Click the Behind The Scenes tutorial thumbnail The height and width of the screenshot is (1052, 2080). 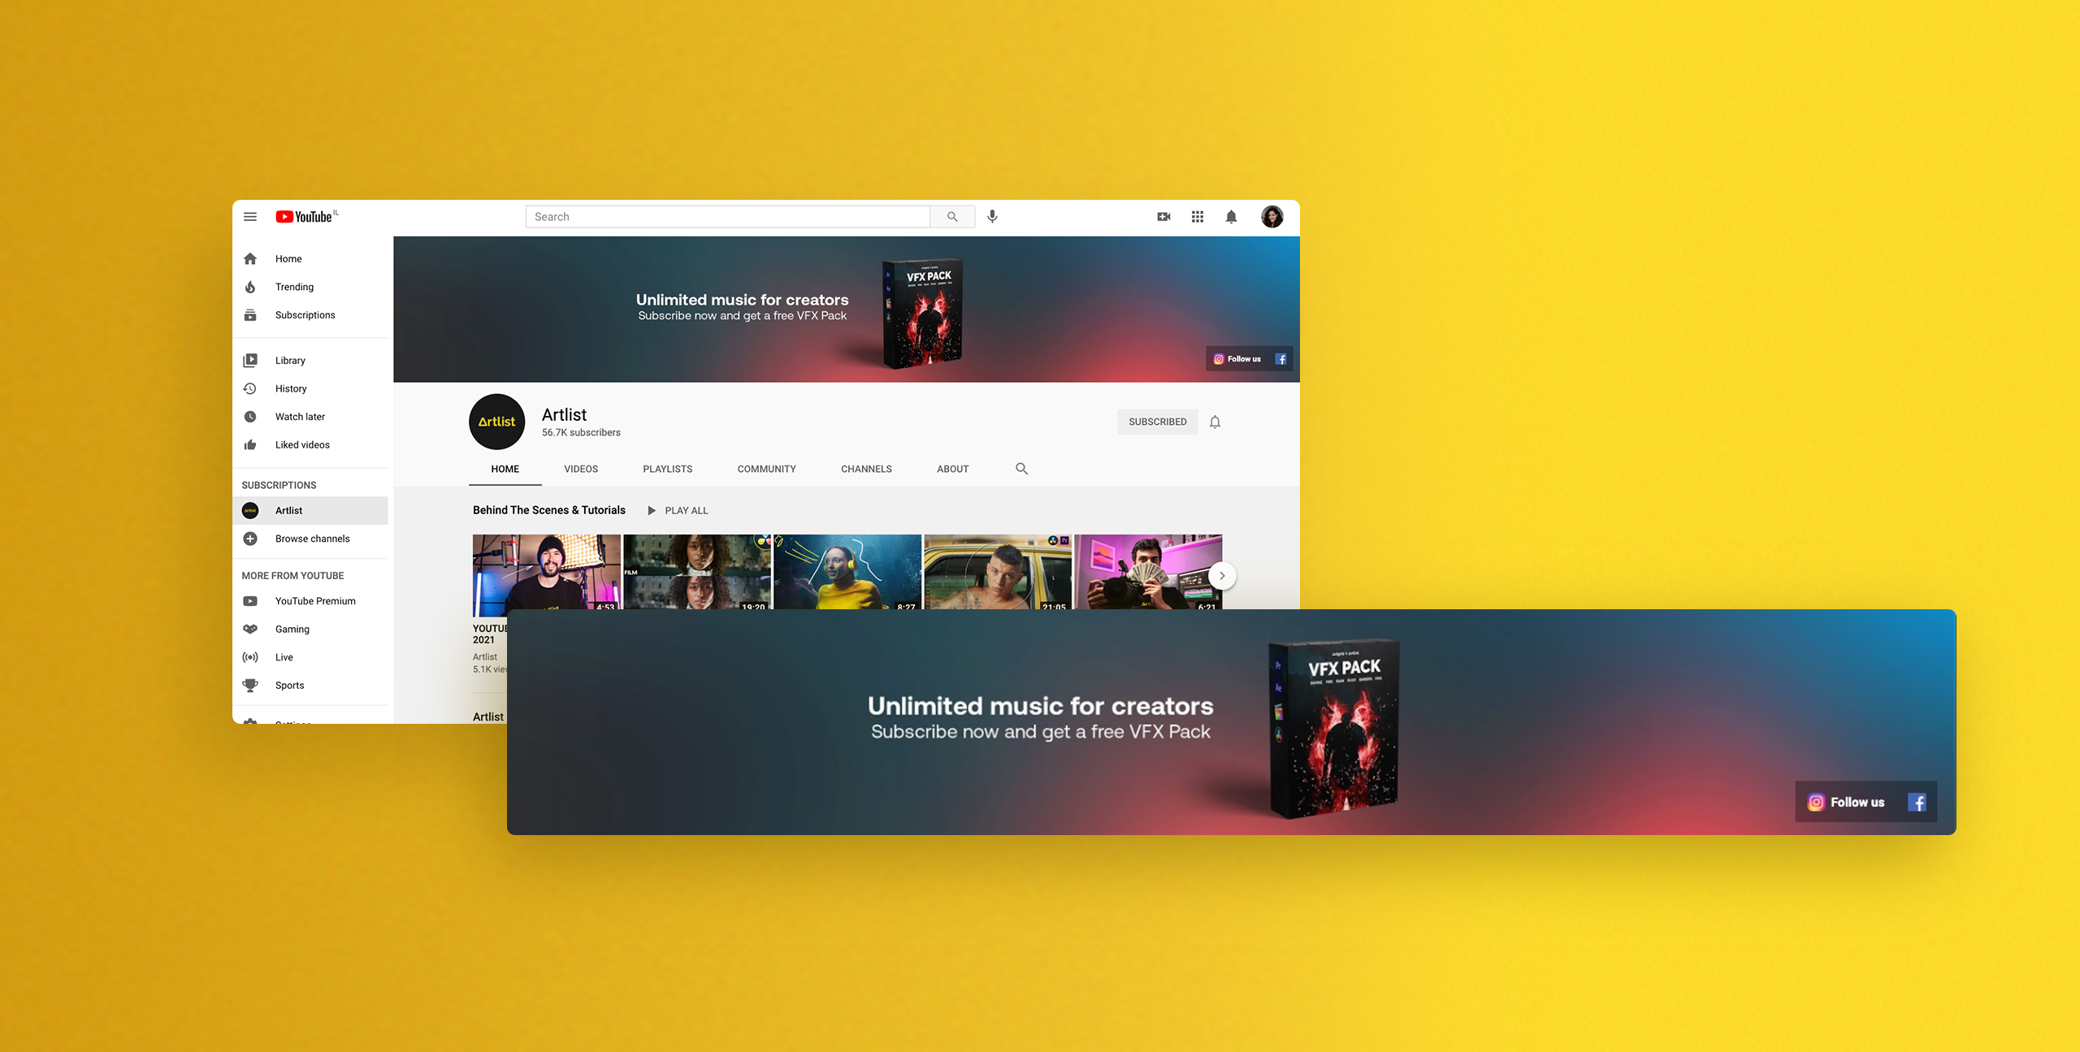pos(546,574)
